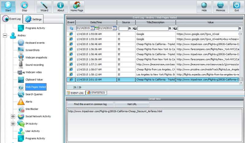
Task: Click the tripadvisor URL in Detail View
Action: 115,111
